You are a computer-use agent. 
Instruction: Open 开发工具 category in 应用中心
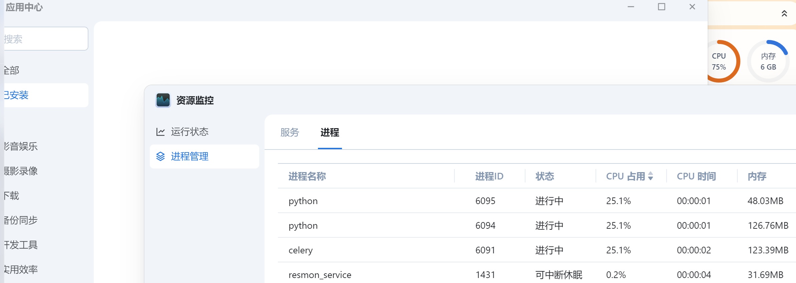(x=21, y=245)
